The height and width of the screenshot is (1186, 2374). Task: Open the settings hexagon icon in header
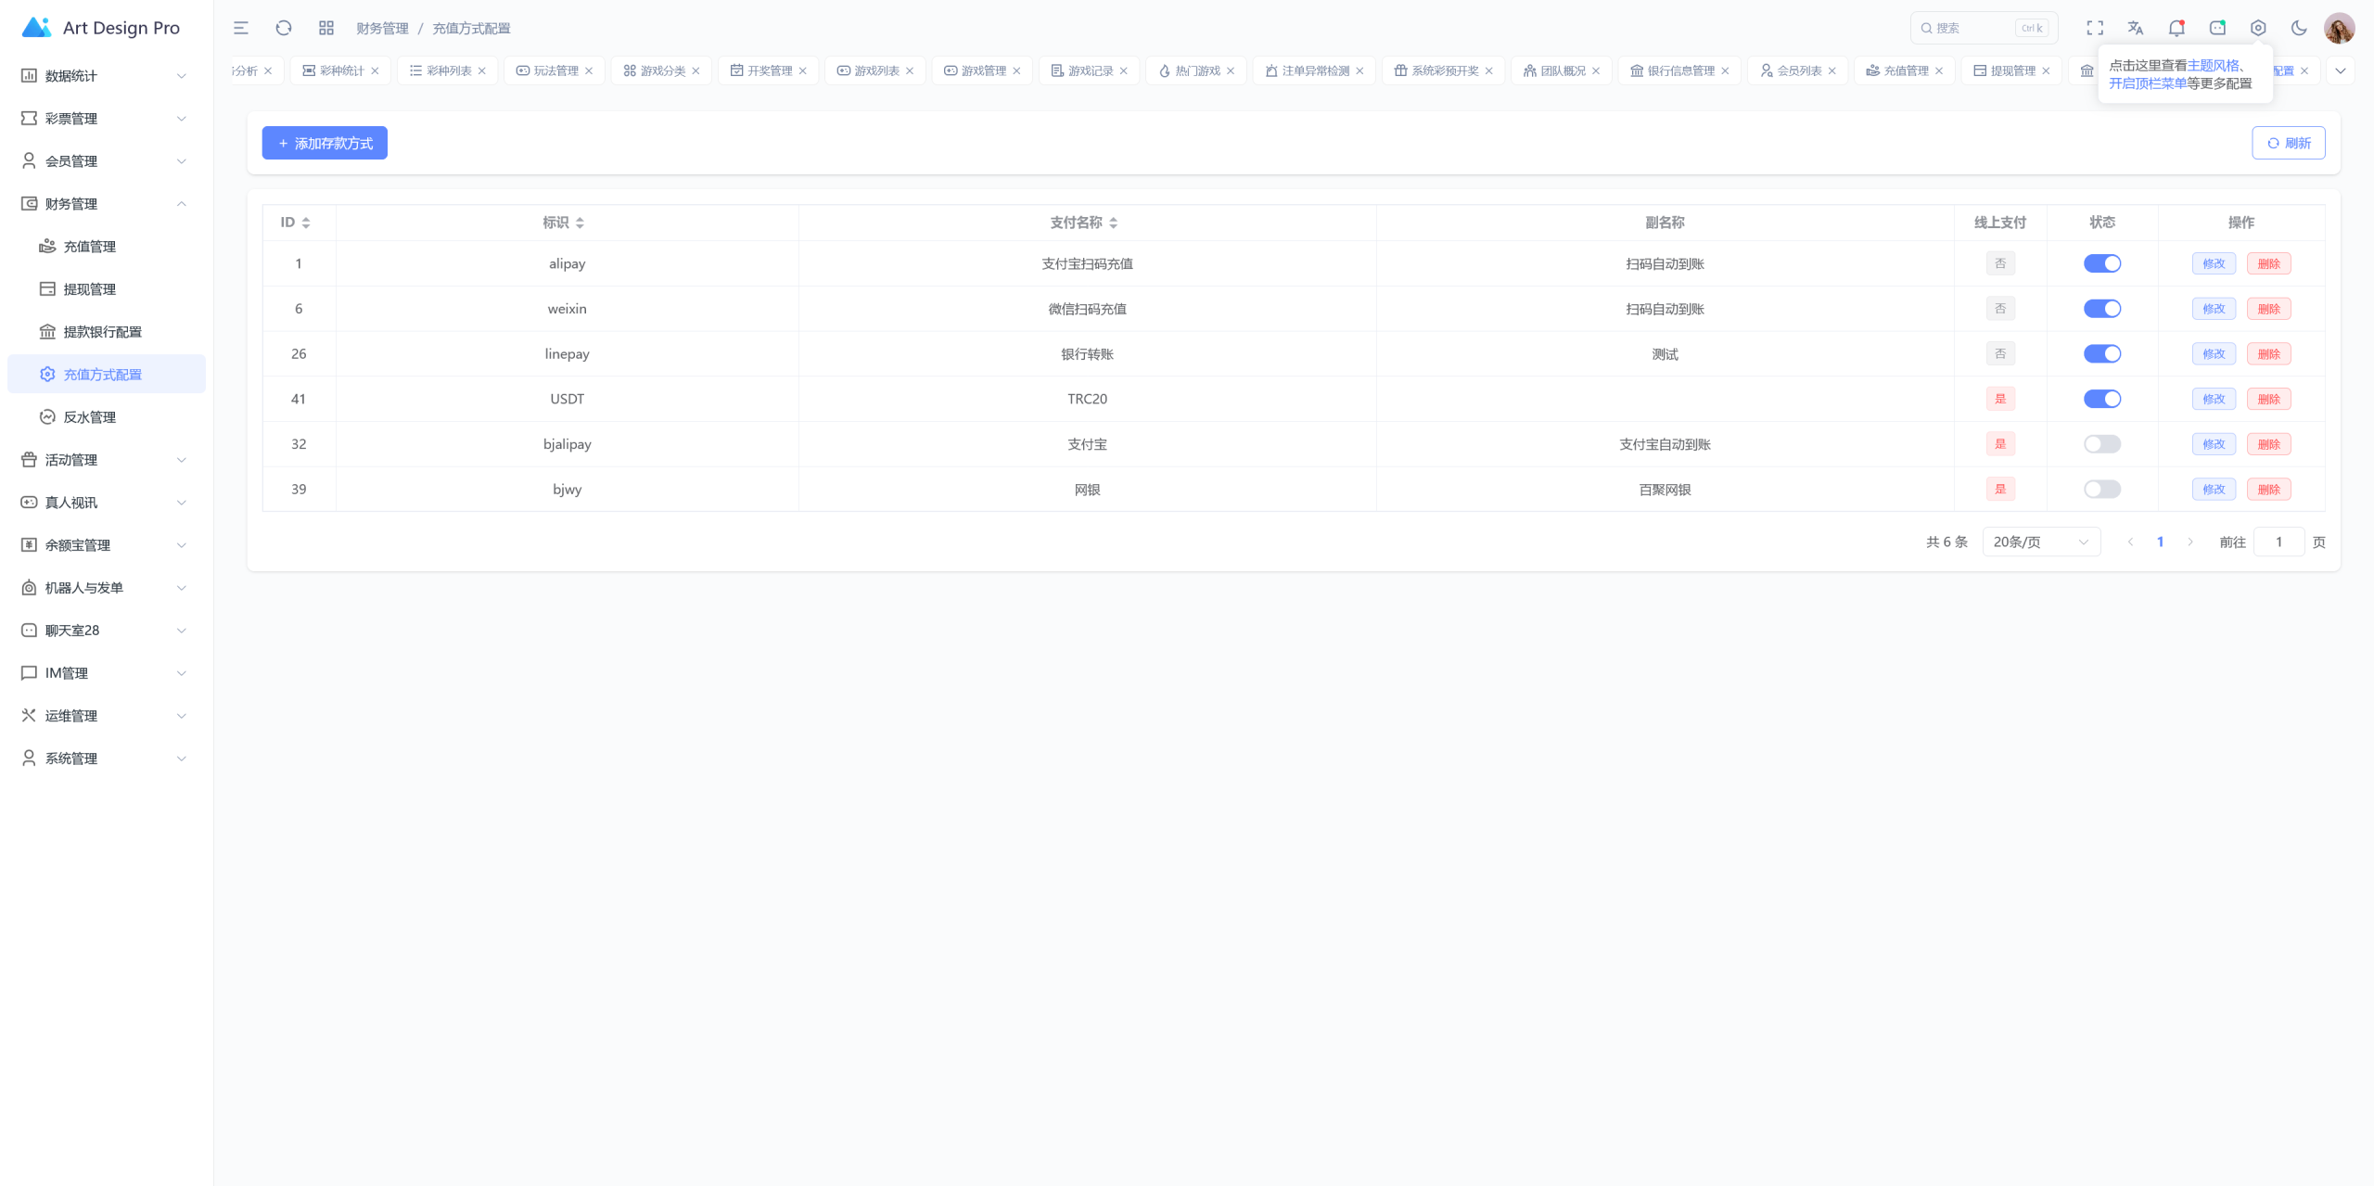coord(2258,28)
